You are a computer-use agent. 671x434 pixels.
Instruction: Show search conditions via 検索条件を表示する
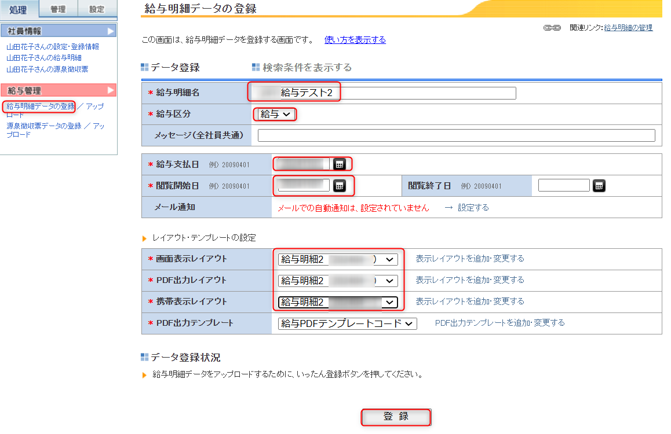(x=302, y=68)
